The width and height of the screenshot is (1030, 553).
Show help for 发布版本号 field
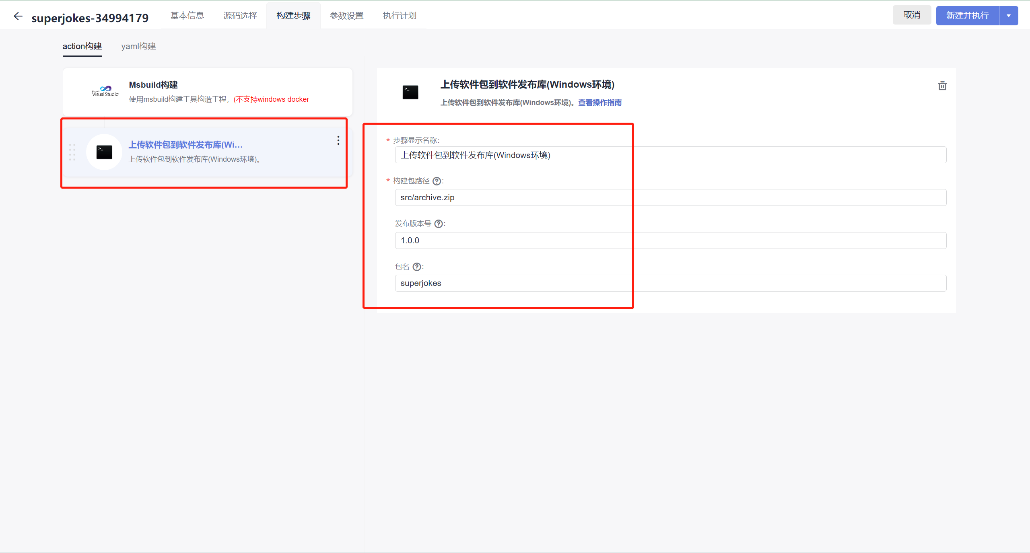click(x=439, y=224)
